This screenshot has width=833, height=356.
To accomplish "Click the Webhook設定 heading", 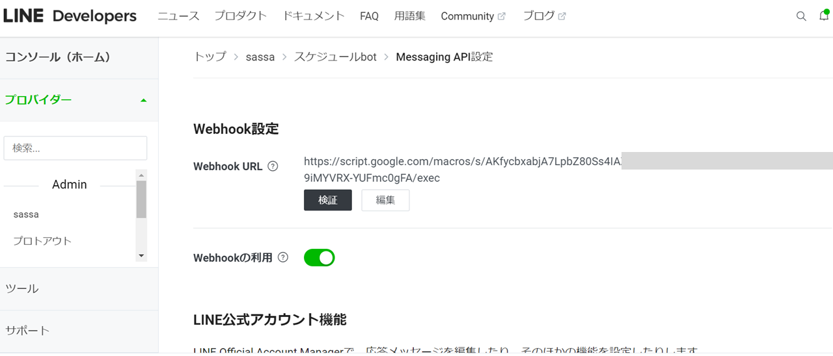I will pos(236,129).
